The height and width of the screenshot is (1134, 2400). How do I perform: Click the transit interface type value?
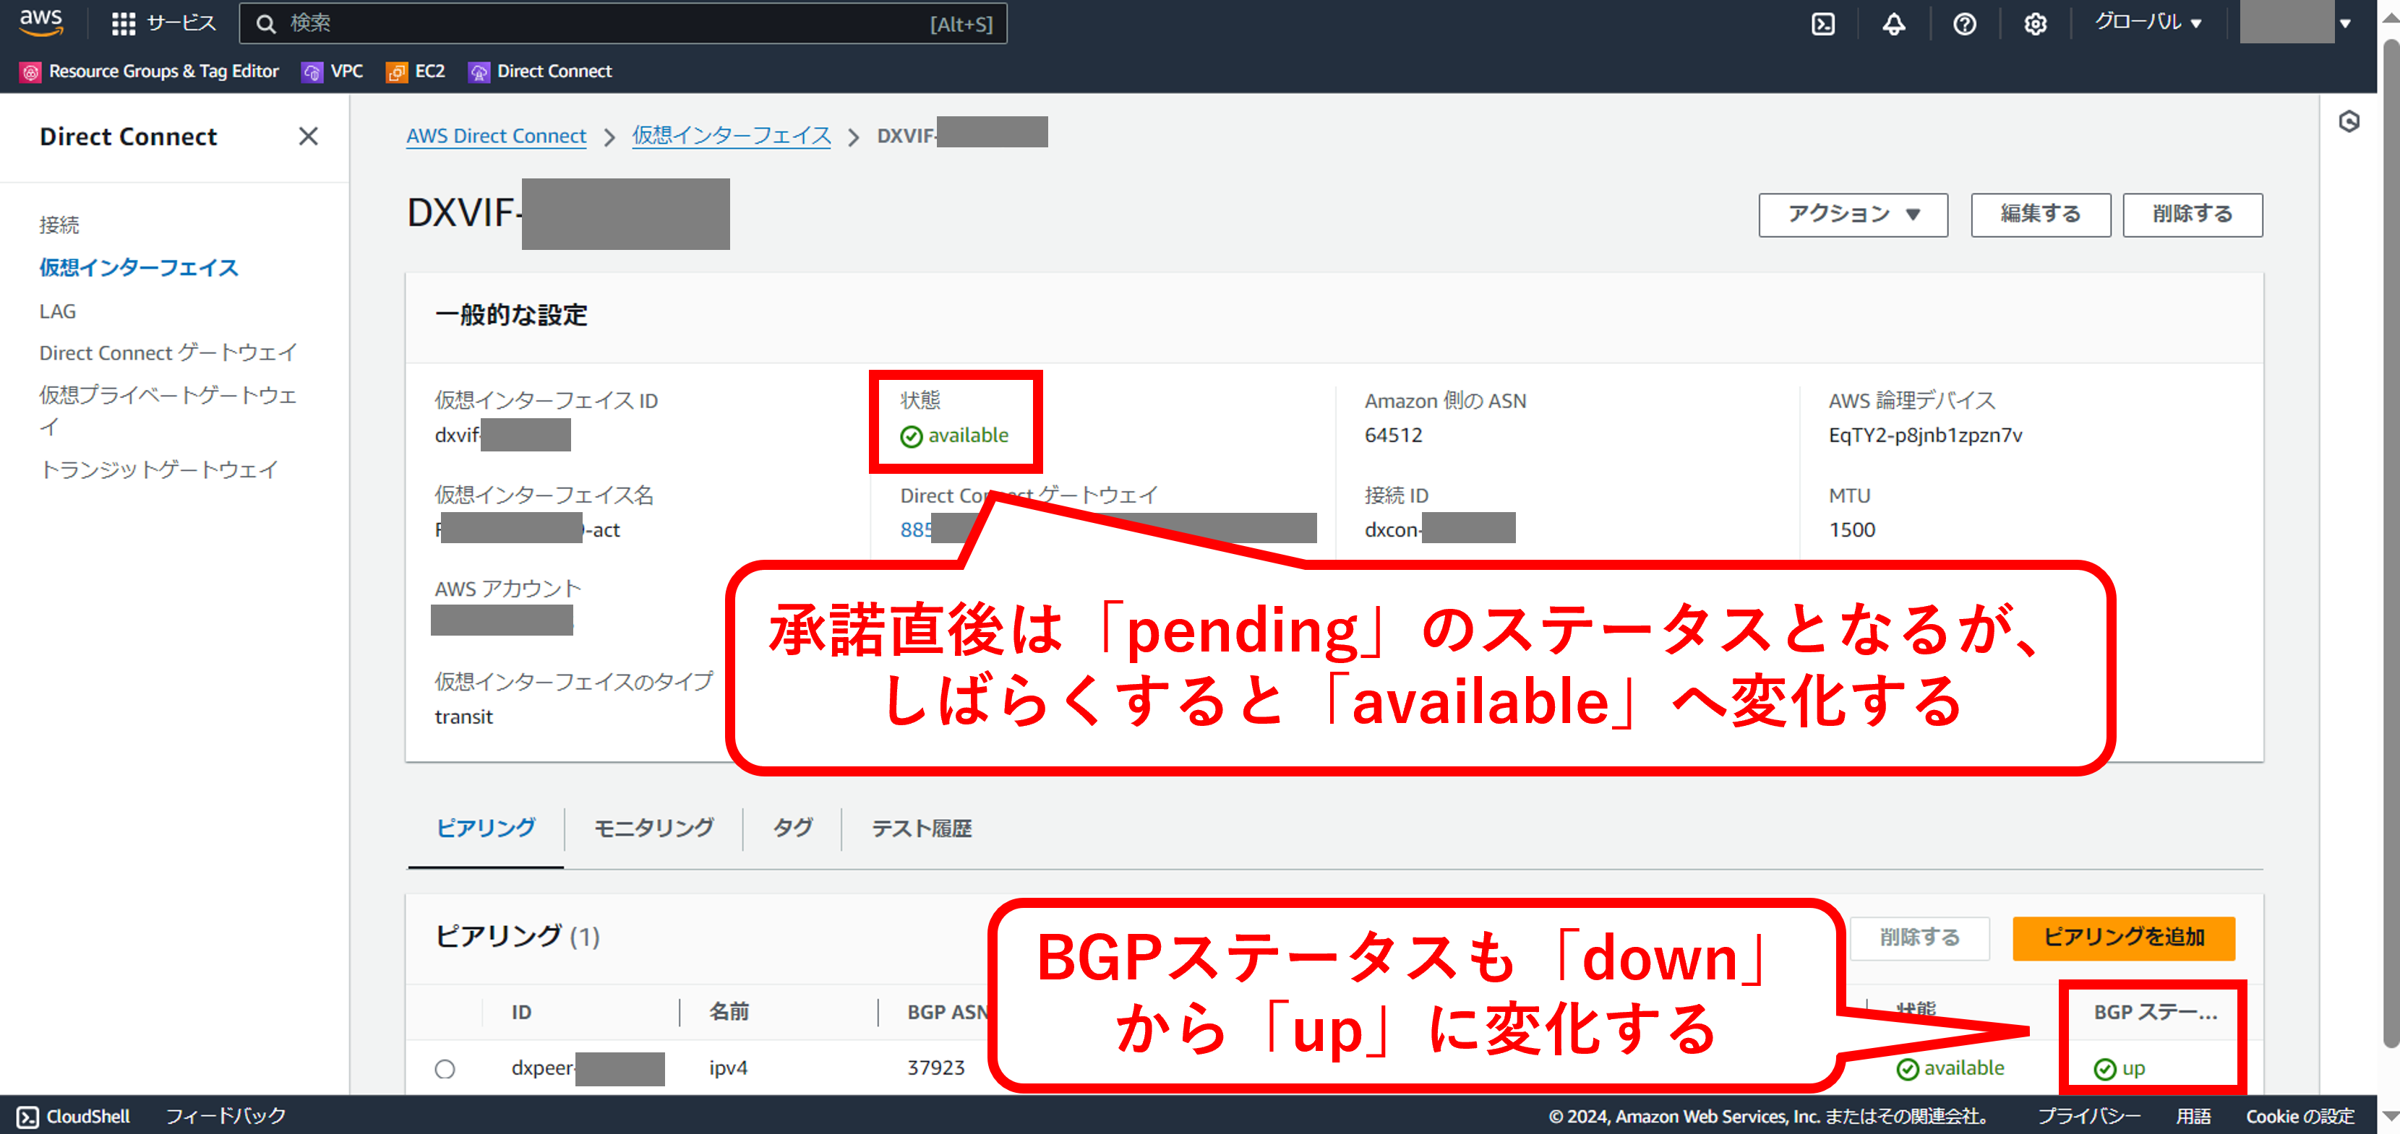[464, 717]
